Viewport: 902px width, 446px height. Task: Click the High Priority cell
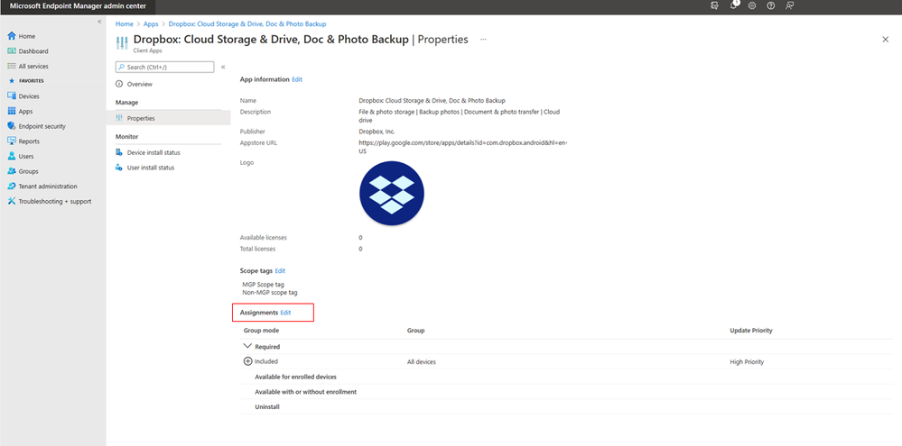pos(747,361)
